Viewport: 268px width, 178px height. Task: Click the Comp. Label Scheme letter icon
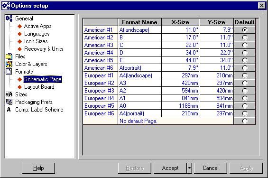pyautogui.click(x=9, y=110)
